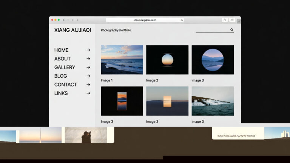Open the tabs overview icon

point(232,20)
